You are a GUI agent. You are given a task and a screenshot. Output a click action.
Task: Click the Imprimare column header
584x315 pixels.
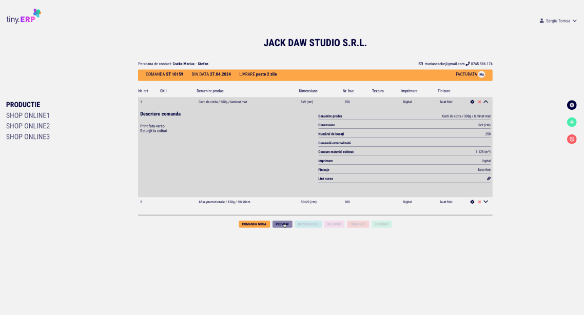click(x=410, y=91)
